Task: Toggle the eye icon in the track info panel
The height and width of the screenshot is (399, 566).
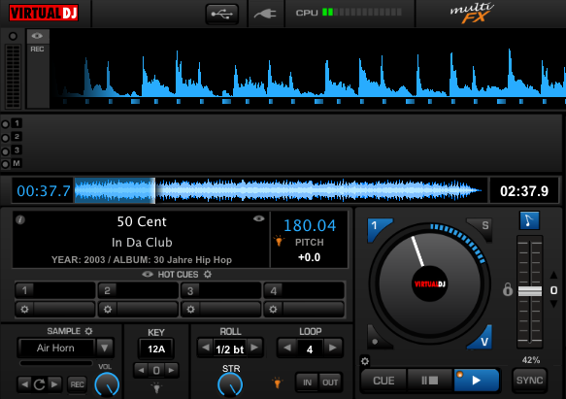Action: (x=259, y=218)
